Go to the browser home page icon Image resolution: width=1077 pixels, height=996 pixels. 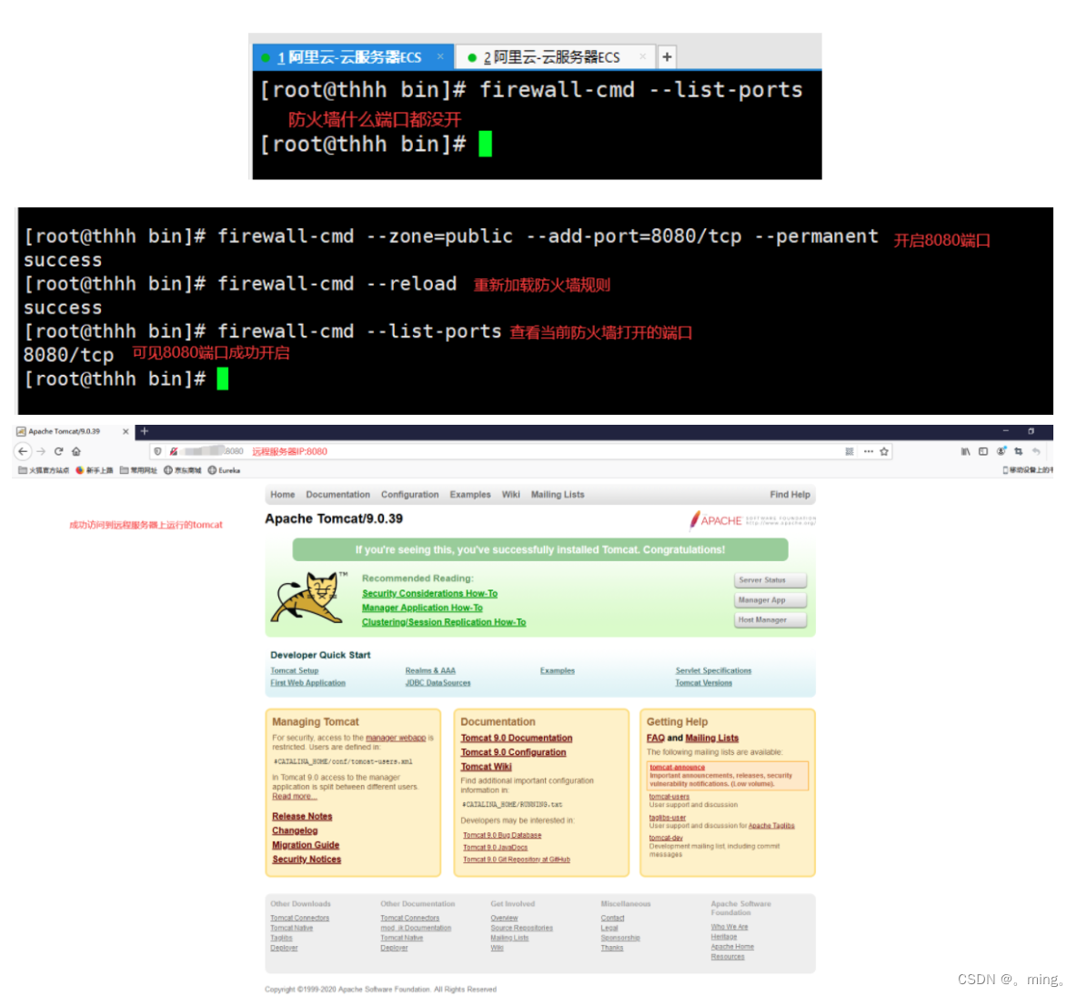point(76,452)
